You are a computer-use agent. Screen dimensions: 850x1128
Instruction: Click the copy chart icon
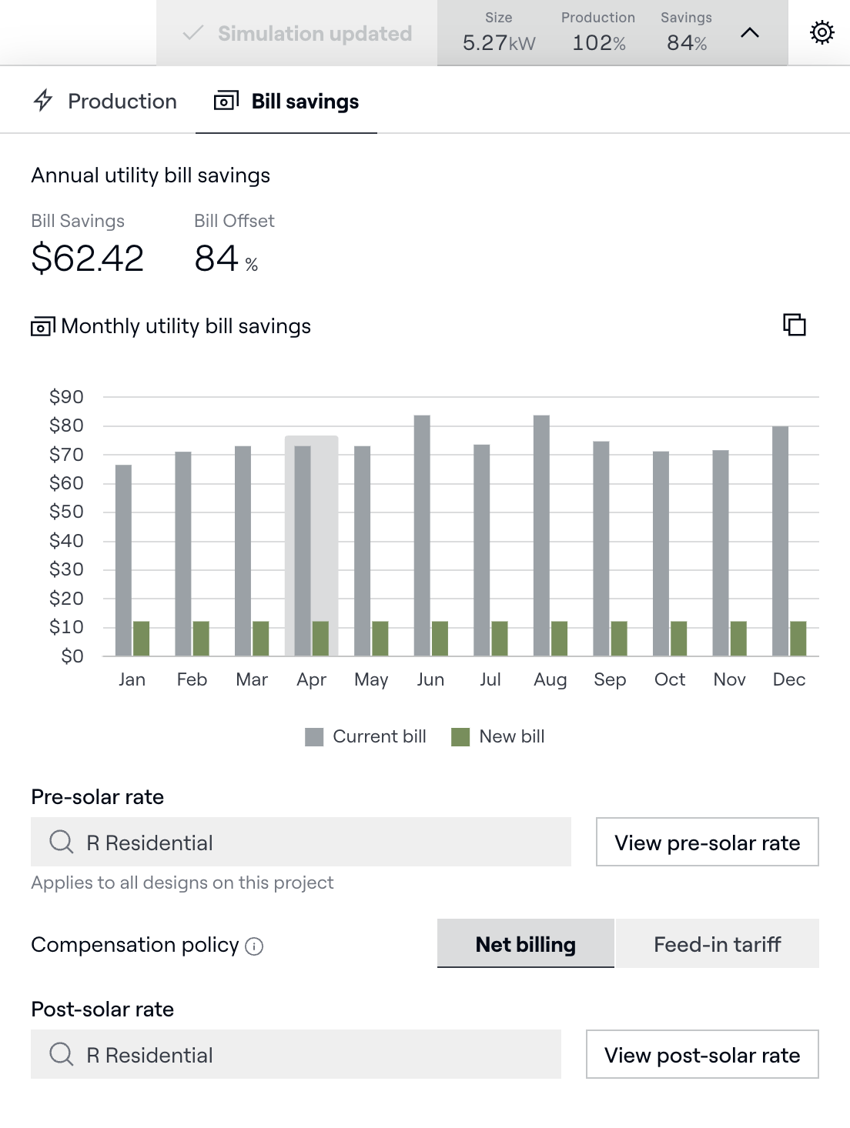point(794,325)
